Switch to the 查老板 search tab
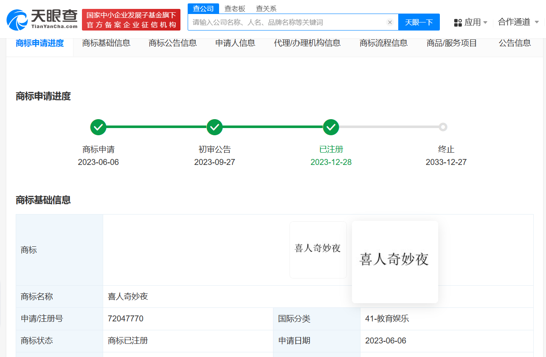The image size is (546, 357). click(235, 8)
